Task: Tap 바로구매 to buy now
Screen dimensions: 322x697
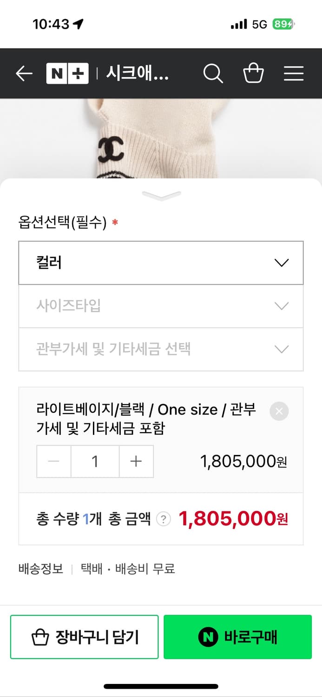Action: pos(238,638)
